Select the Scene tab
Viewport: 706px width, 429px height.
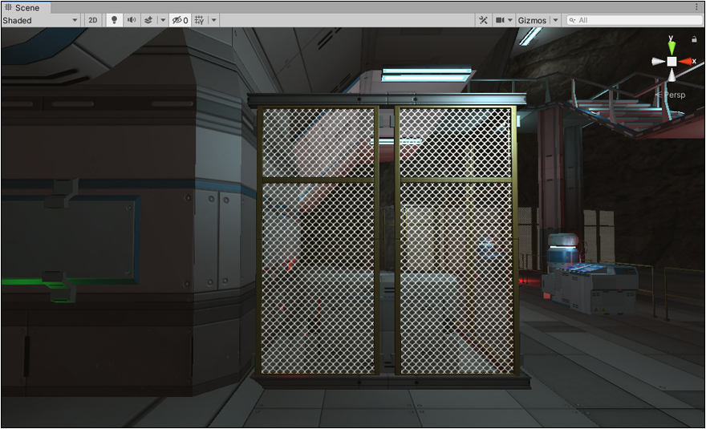click(x=22, y=7)
